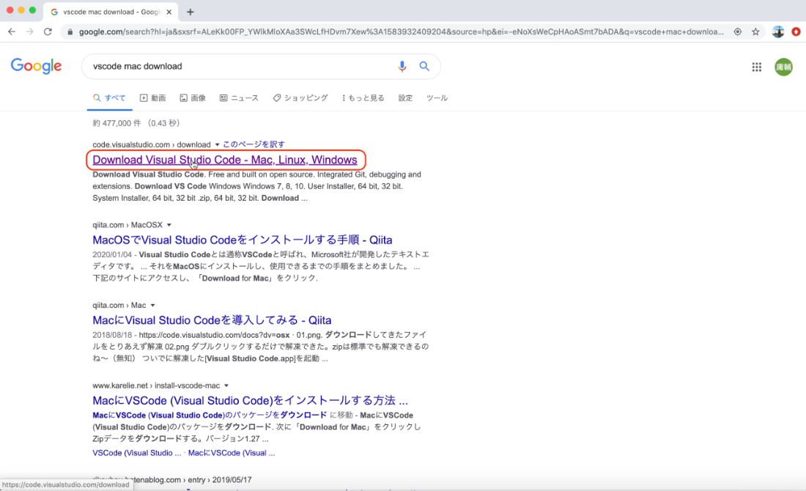This screenshot has width=806, height=491.
Task: Switch to the 動画 tab
Action: pyautogui.click(x=152, y=97)
